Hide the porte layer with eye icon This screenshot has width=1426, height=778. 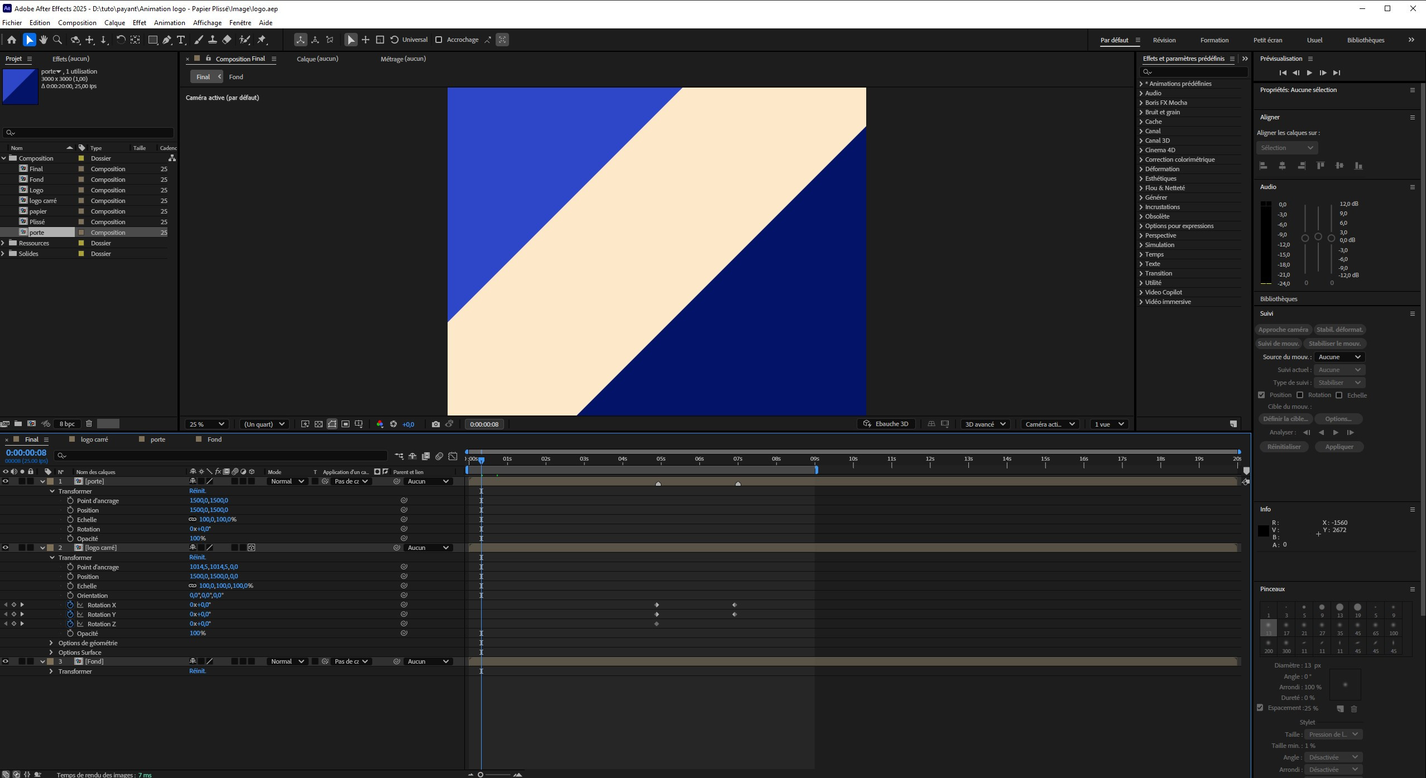point(6,481)
